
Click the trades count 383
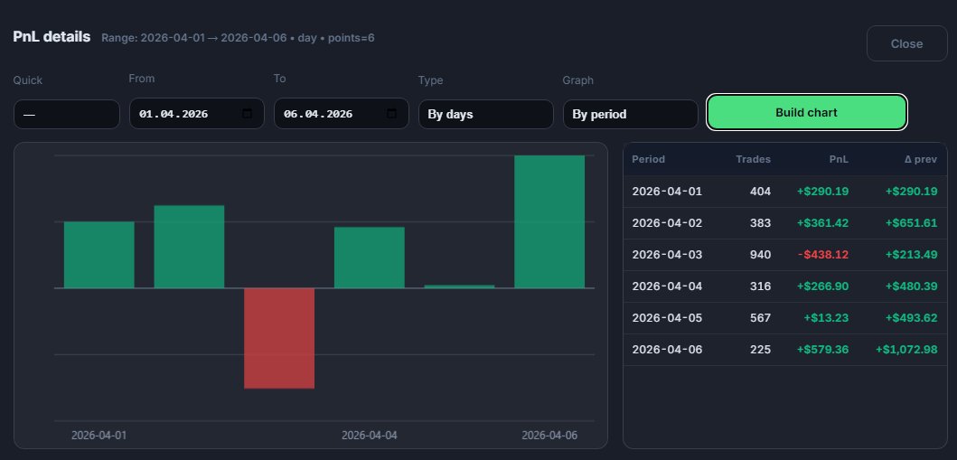click(761, 223)
